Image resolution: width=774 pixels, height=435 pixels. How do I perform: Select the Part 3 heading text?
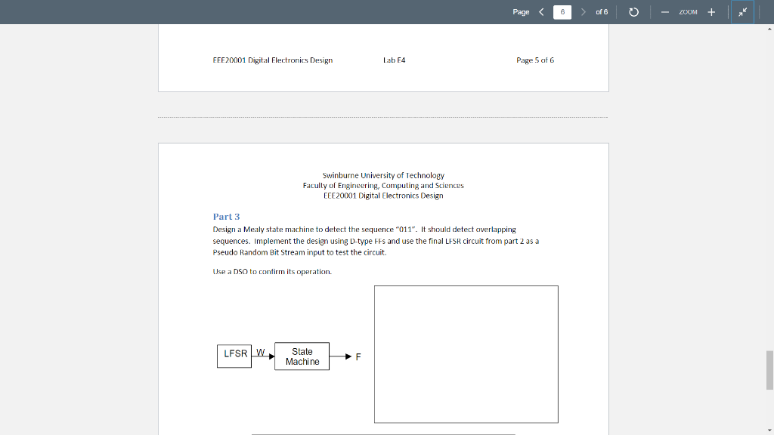(226, 216)
